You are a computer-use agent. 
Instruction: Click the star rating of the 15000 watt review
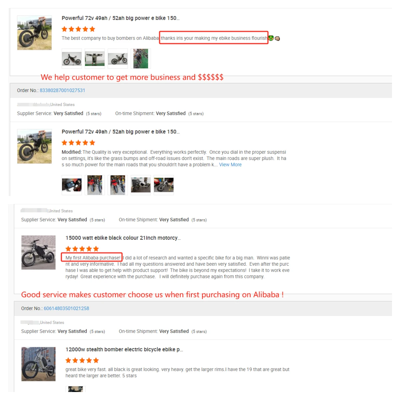[82, 249]
